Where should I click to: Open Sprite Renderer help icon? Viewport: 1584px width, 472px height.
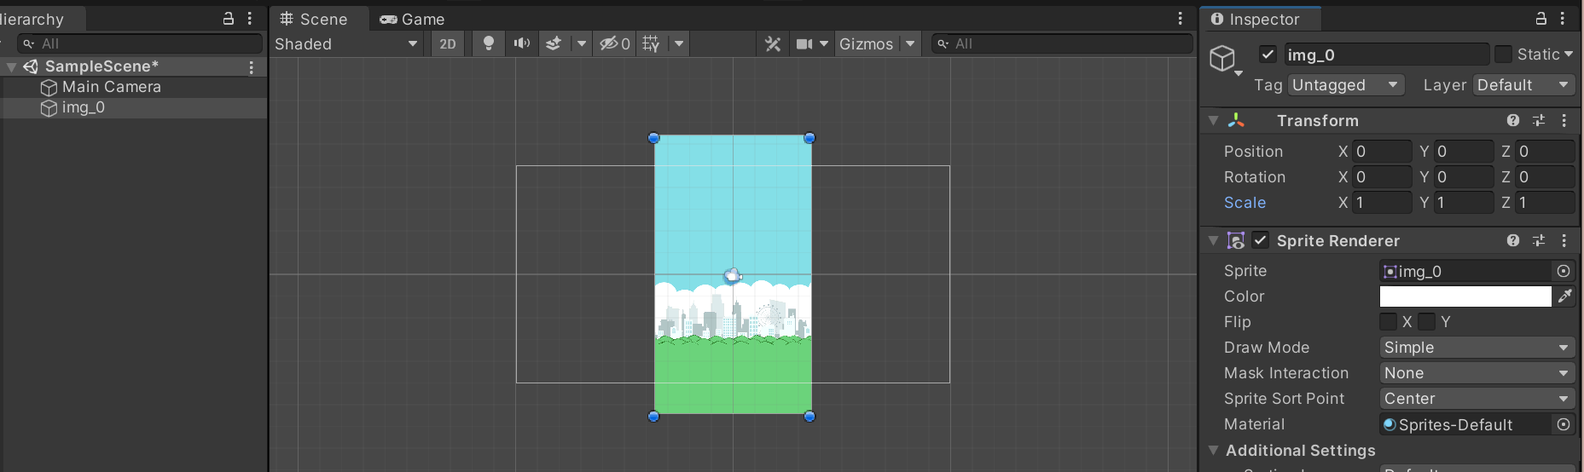(1513, 241)
